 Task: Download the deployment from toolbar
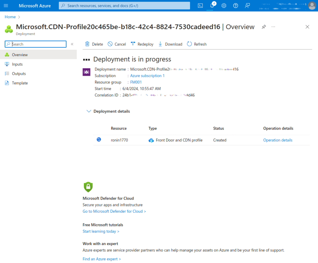(x=170, y=44)
